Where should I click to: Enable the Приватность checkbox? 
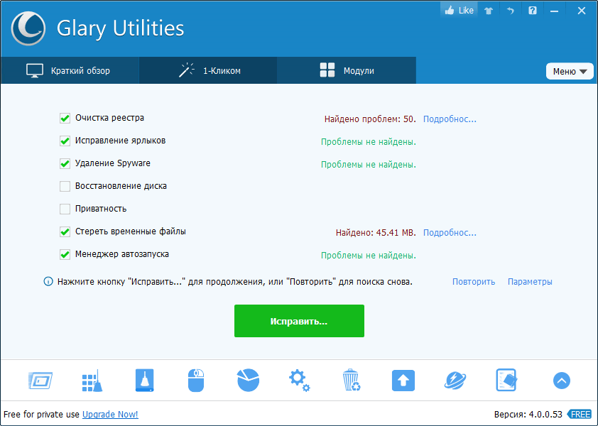pyautogui.click(x=65, y=209)
